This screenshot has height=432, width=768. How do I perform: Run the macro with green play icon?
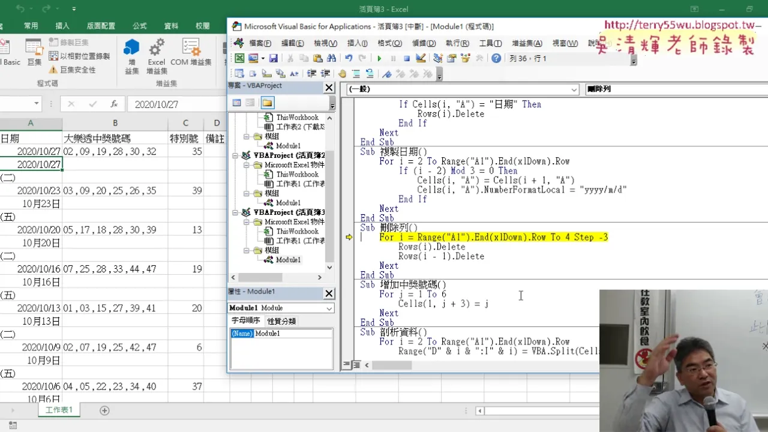(379, 58)
